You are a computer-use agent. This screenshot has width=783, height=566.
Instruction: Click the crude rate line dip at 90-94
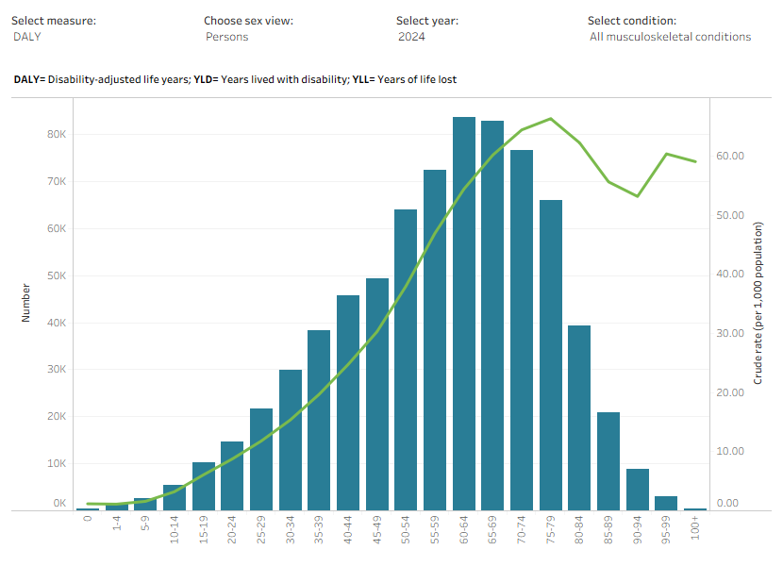coord(638,196)
